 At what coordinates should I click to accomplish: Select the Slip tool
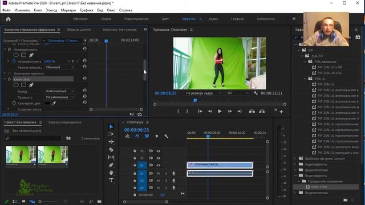point(111,157)
